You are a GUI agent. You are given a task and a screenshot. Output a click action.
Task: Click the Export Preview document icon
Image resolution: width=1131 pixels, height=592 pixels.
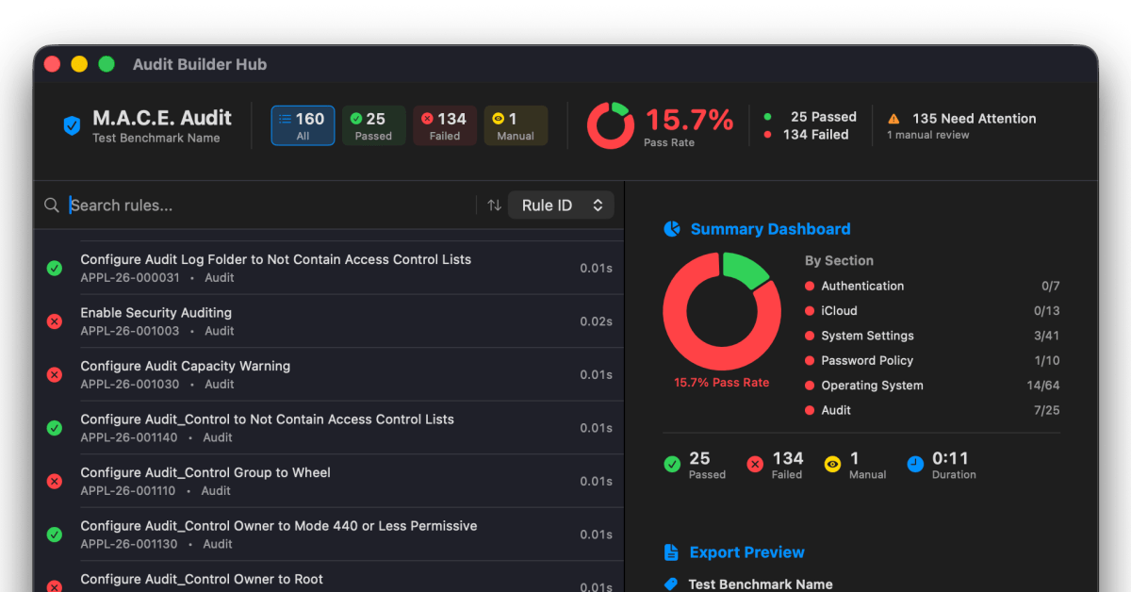pyautogui.click(x=671, y=552)
